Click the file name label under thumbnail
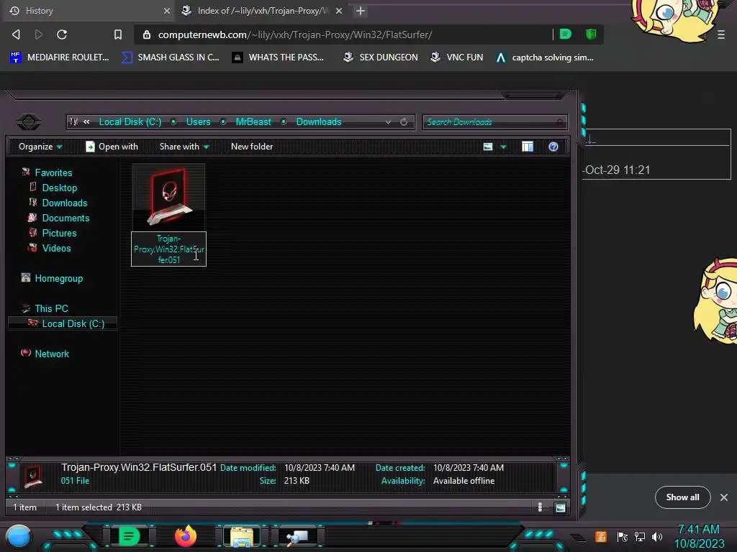737x552 pixels. 168,249
